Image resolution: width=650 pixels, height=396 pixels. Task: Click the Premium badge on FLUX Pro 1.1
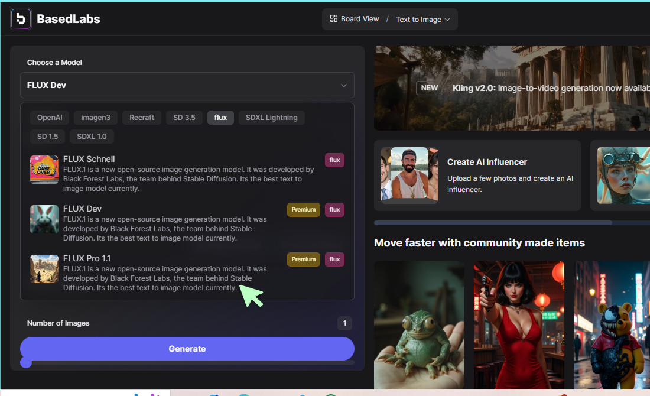[304, 259]
